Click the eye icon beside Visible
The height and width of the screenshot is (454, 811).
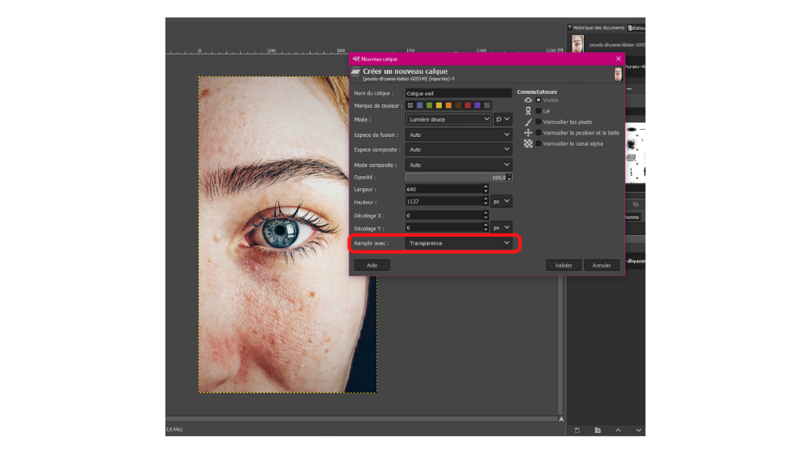pos(528,101)
